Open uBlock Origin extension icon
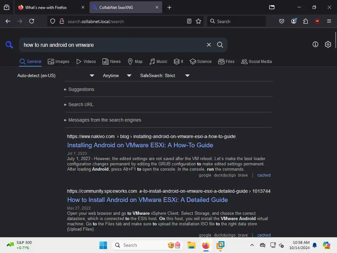Image resolution: width=337 pixels, height=253 pixels. pos(317,21)
